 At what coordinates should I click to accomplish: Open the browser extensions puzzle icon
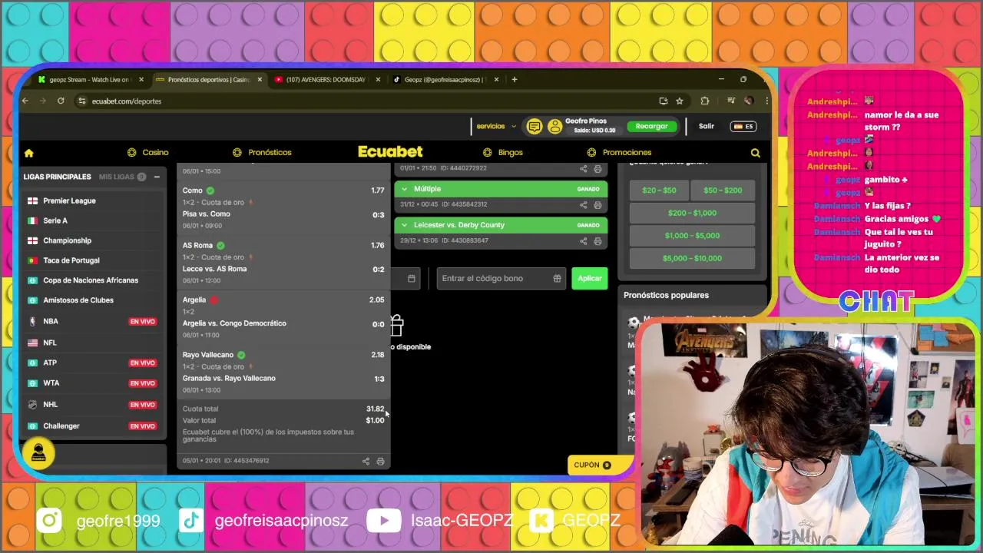704,101
